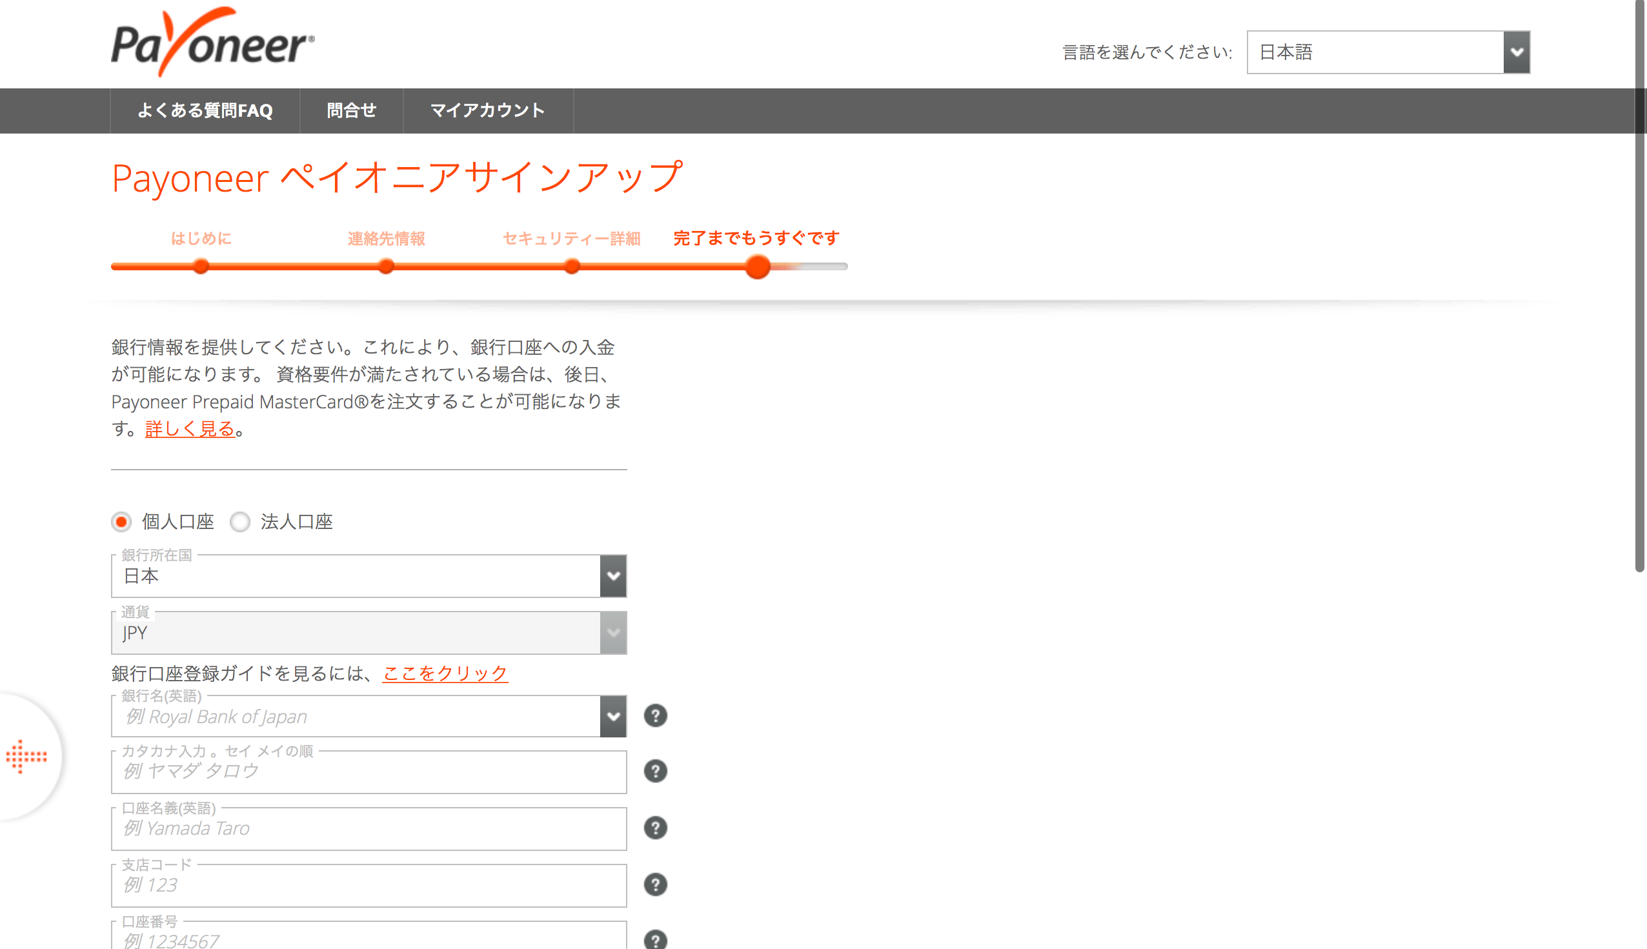Screen dimensions: 1647x949
Task: Open the help icon beside 口座番号
Action: point(655,939)
